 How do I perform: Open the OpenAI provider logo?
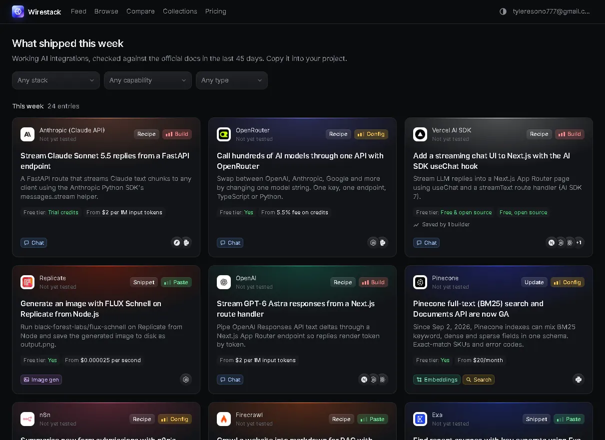coord(224,282)
